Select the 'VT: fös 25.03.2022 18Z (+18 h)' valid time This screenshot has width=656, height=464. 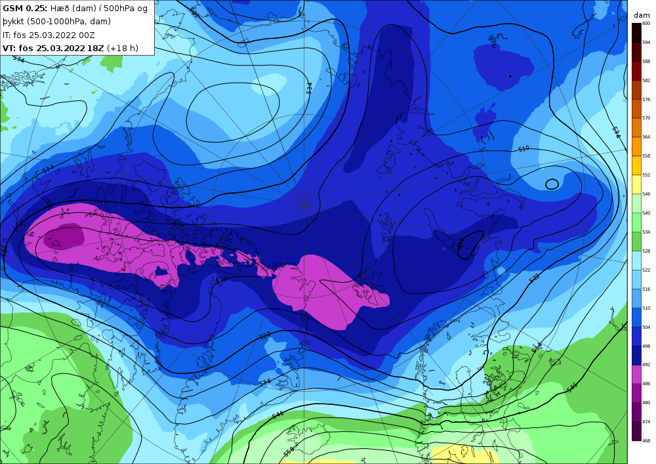pos(70,48)
